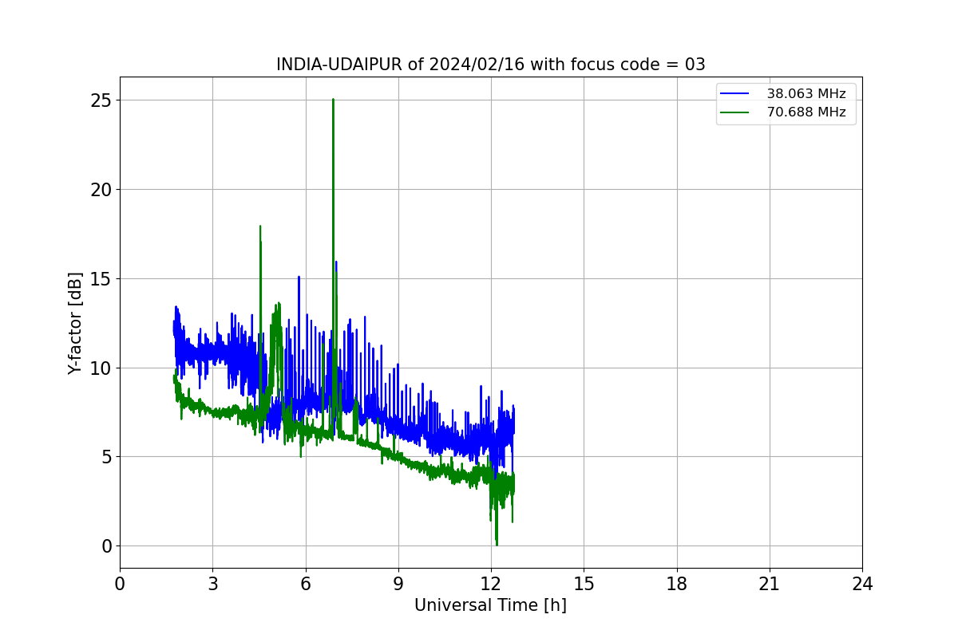
Task: Click x-axis tick label 6
Action: click(x=306, y=584)
